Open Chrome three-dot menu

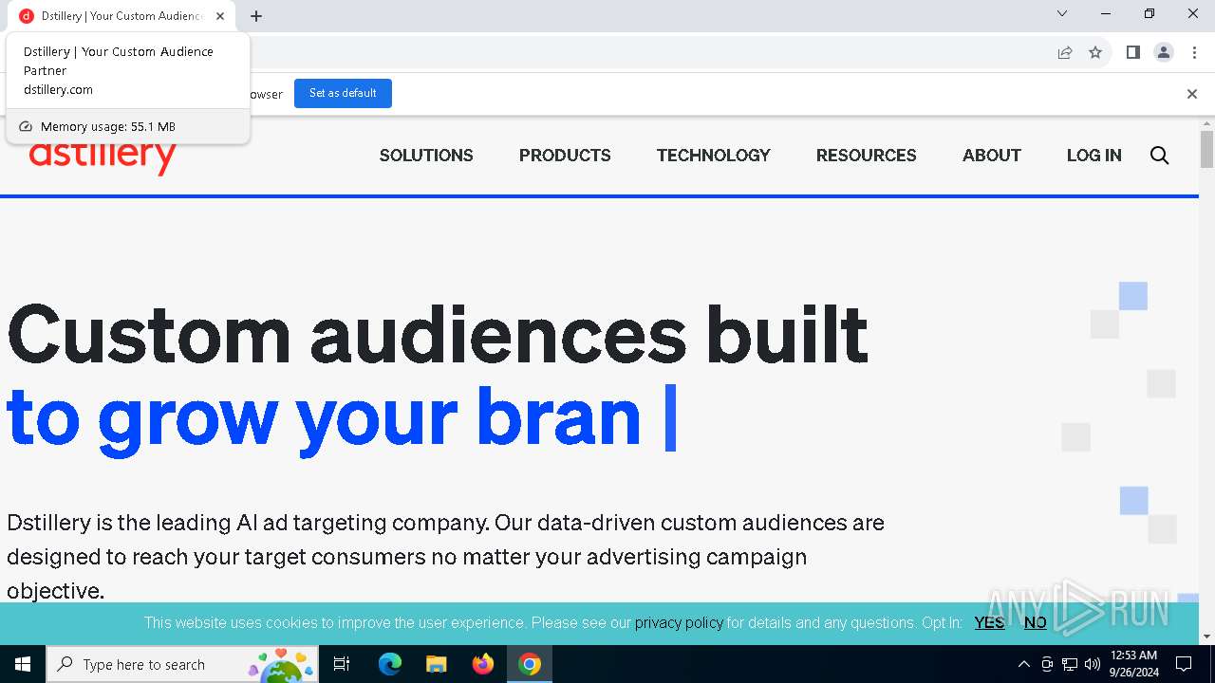coord(1194,53)
